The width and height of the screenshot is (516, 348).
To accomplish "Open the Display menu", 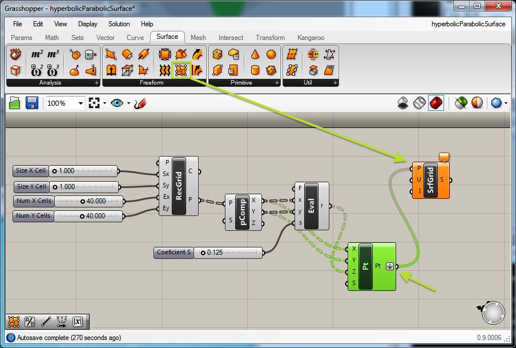I will pos(87,24).
